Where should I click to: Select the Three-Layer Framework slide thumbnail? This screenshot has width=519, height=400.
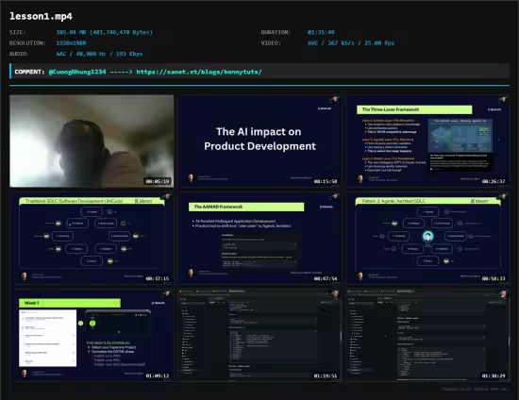[x=428, y=142]
